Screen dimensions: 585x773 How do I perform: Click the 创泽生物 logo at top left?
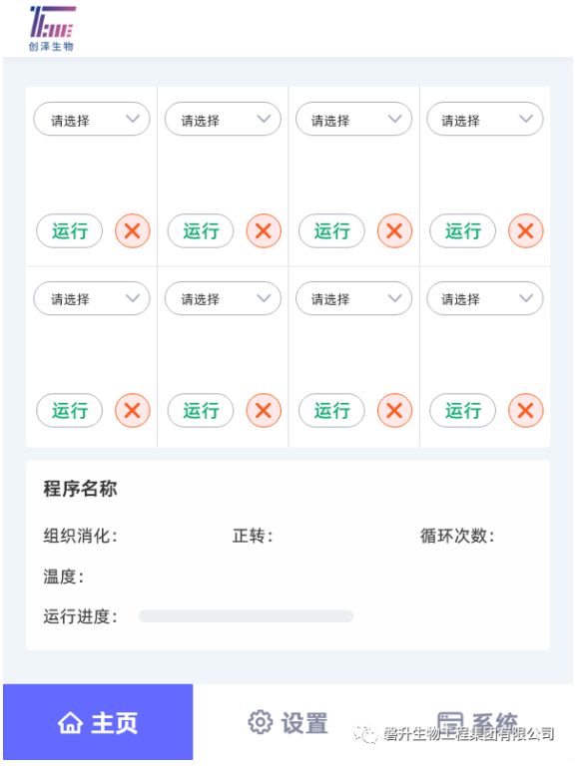pyautogui.click(x=52, y=28)
